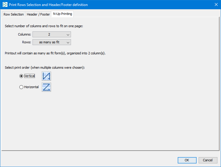Click the dialog title bar text
The image size is (221, 167).
pyautogui.click(x=49, y=5)
